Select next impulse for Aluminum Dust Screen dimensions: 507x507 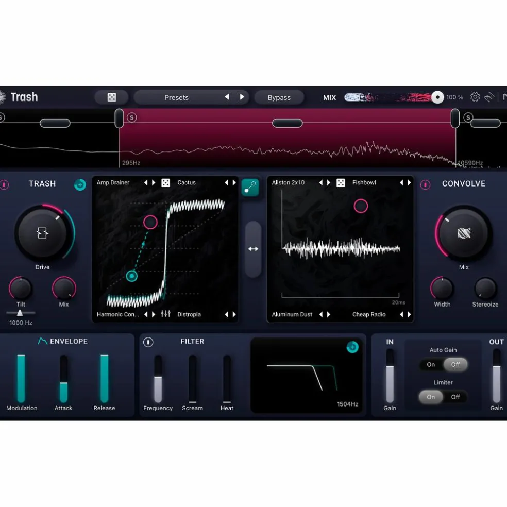pos(329,314)
